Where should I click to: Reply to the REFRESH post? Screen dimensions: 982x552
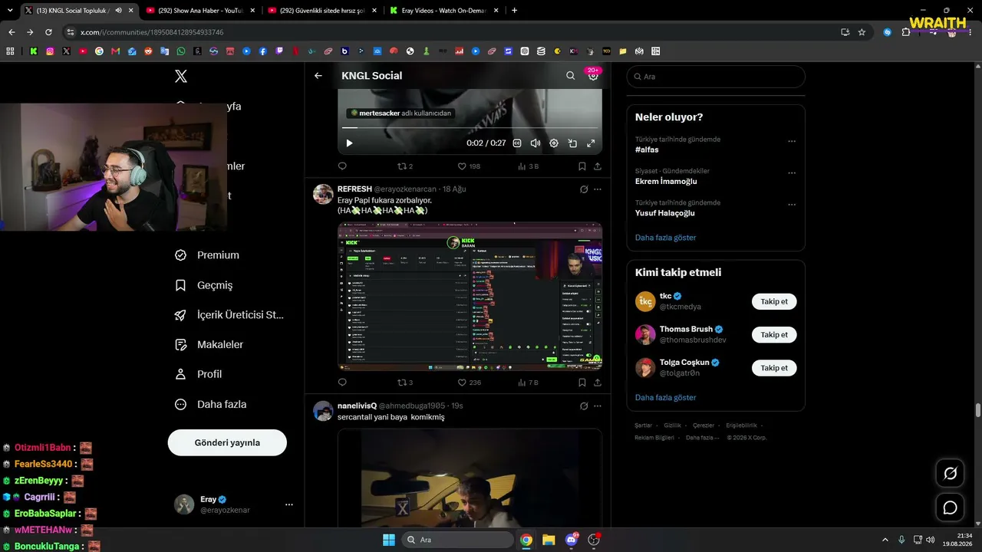342,383
